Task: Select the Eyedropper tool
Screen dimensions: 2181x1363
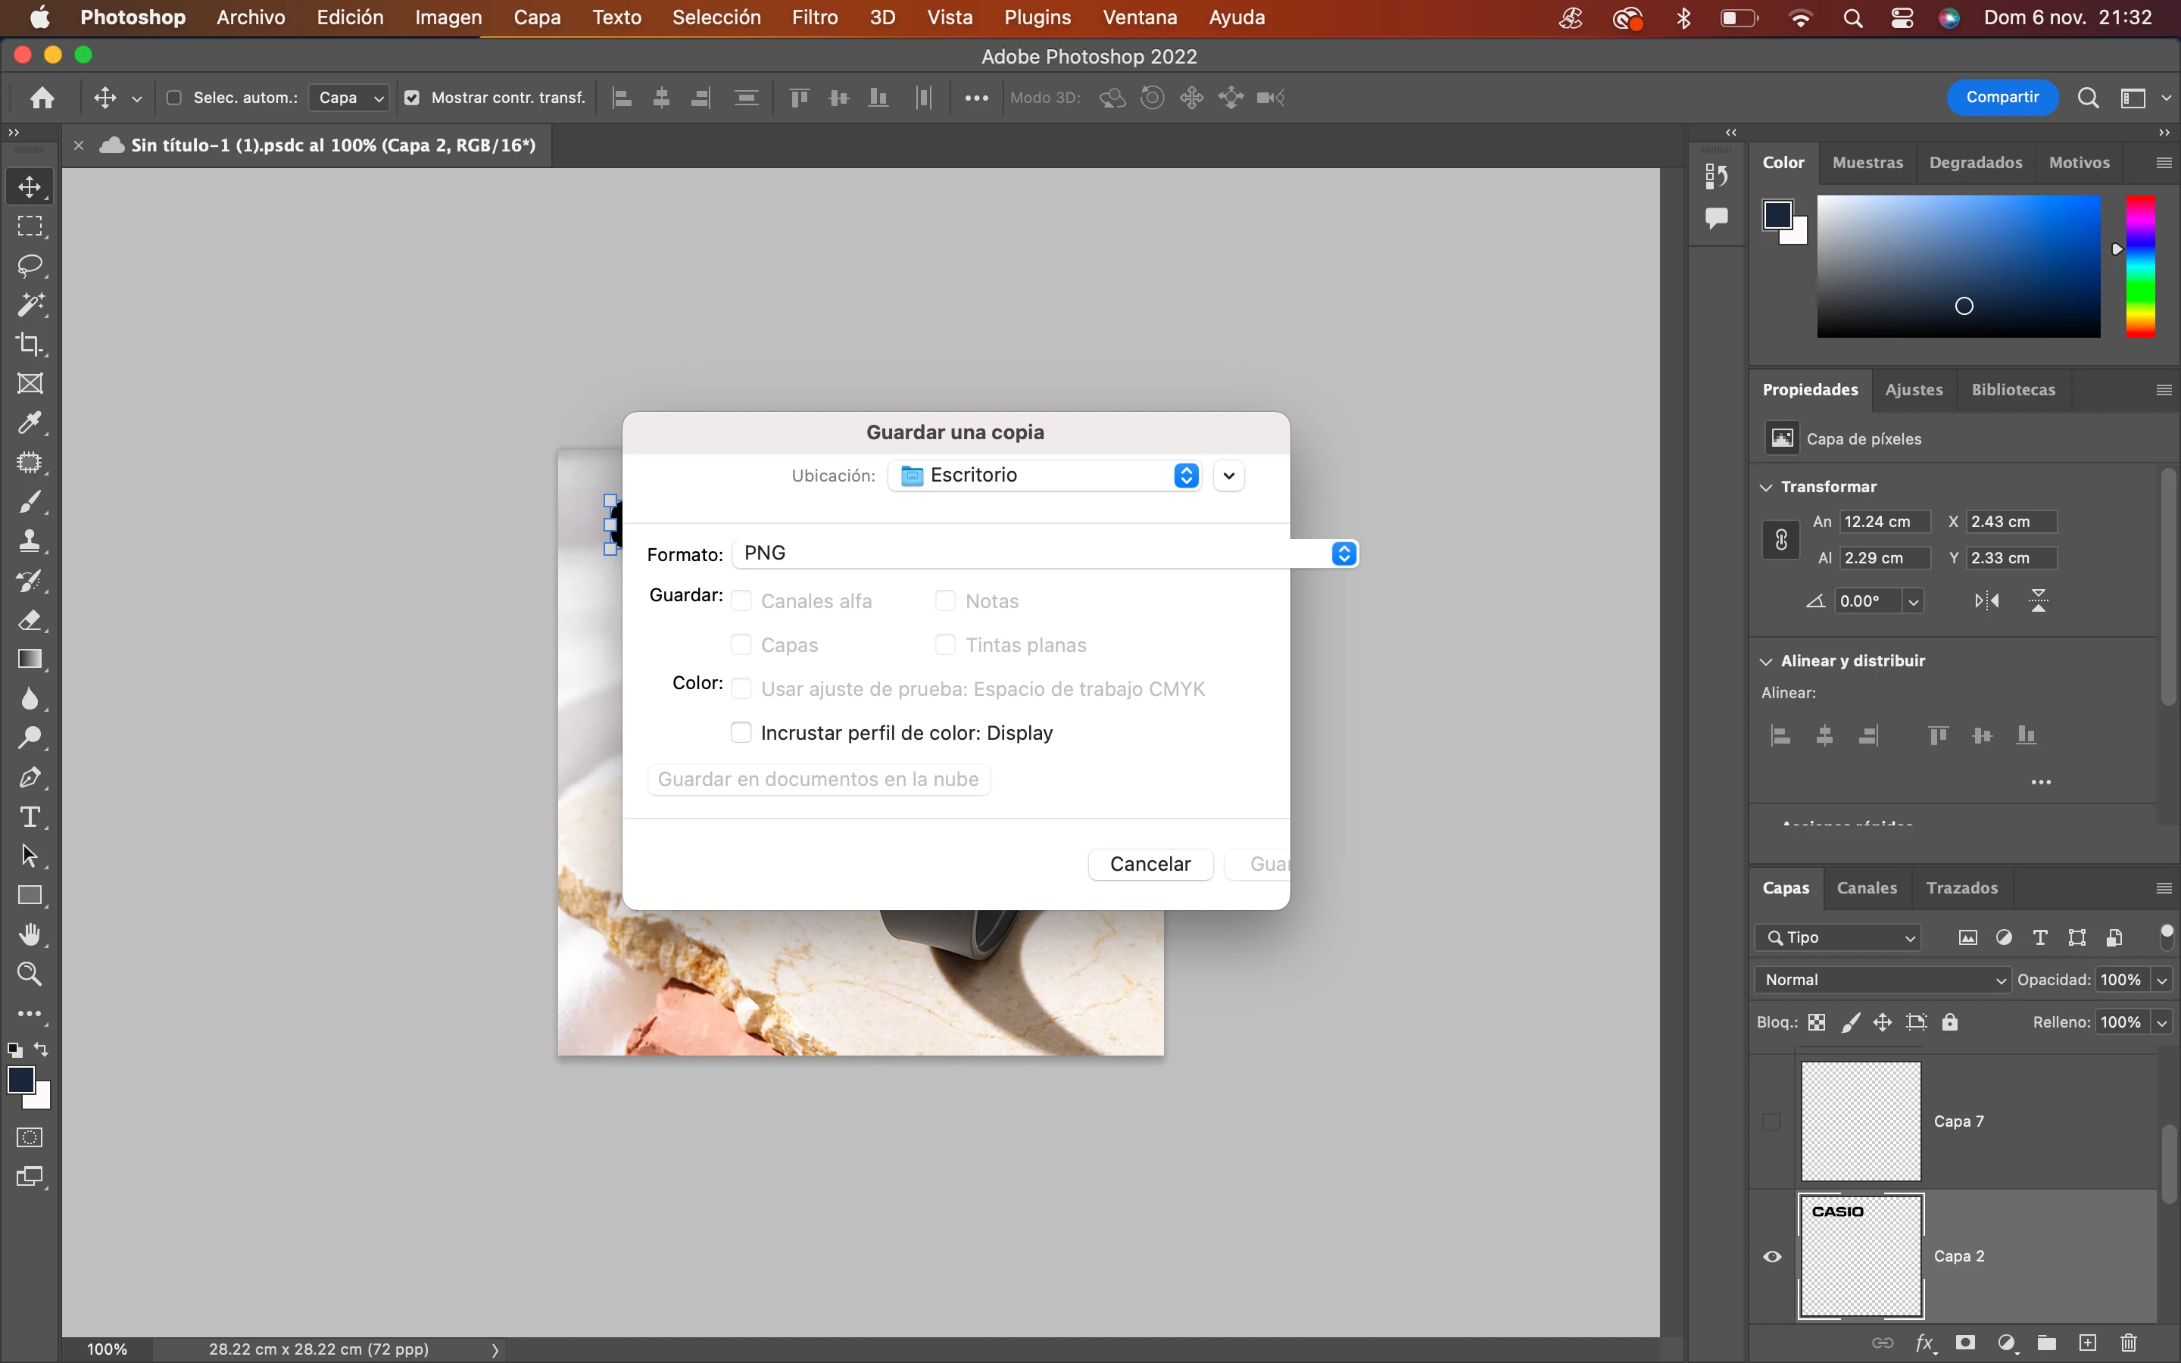Action: [x=30, y=423]
